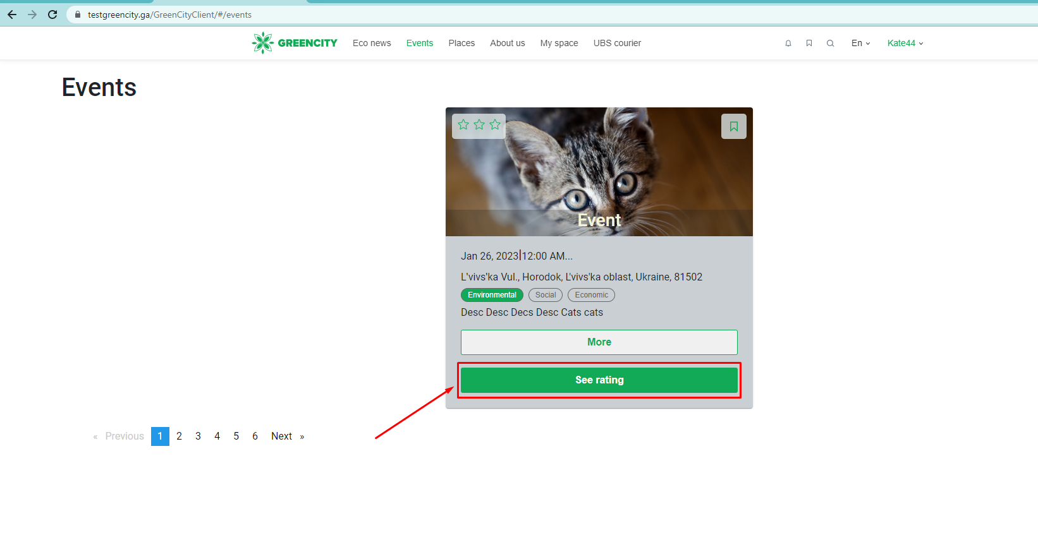Expand the En language dropdown

(860, 43)
